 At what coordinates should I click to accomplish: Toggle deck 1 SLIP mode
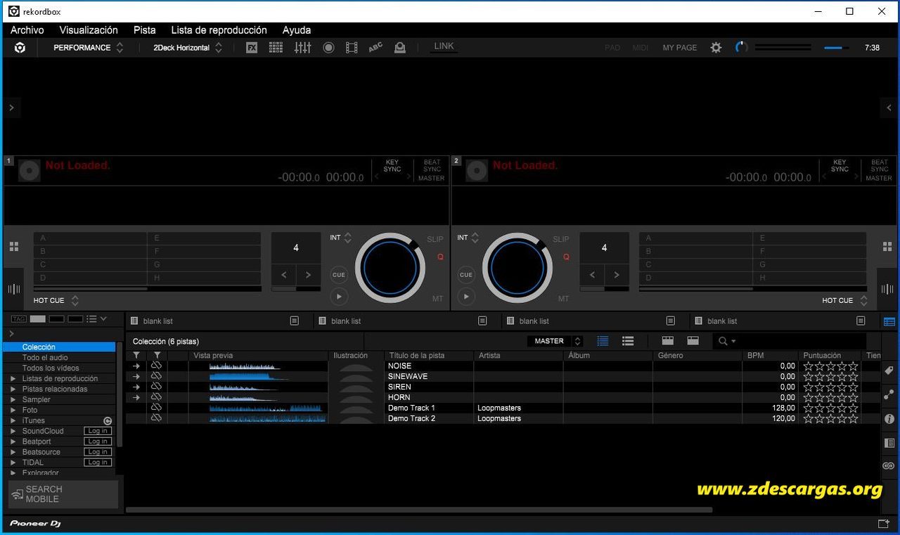click(x=435, y=240)
